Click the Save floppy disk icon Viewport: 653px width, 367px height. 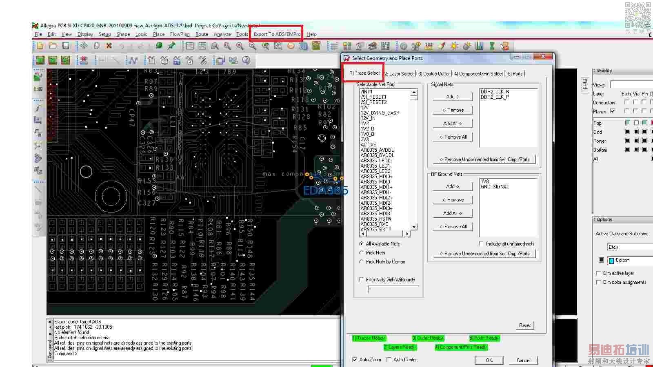[65, 46]
